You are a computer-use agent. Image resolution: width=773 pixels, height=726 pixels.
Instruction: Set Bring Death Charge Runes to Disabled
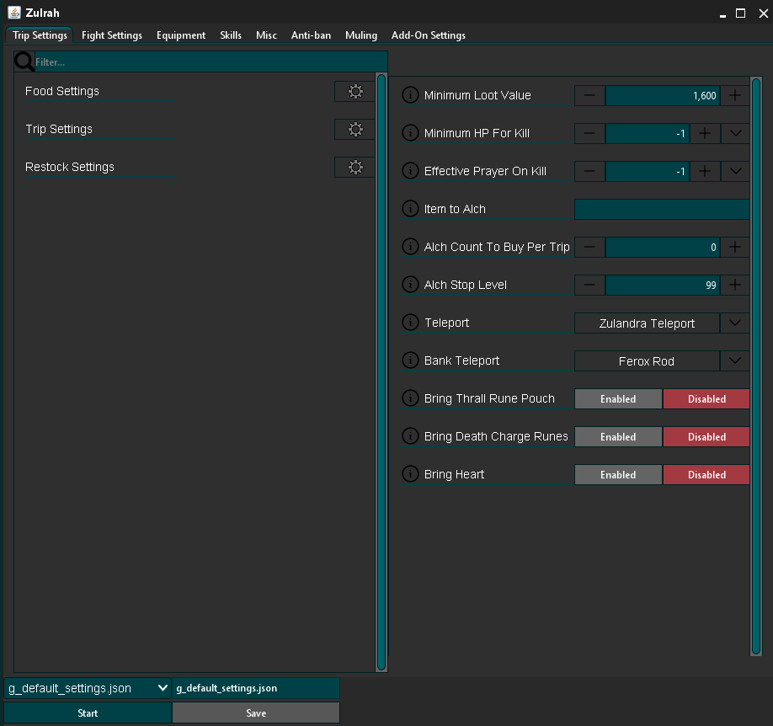pyautogui.click(x=706, y=436)
